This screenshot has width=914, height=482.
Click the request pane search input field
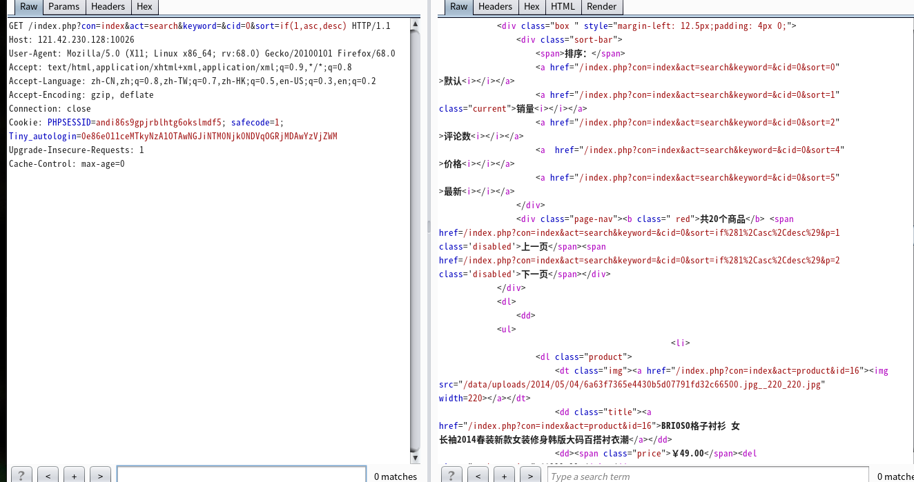[241, 475]
